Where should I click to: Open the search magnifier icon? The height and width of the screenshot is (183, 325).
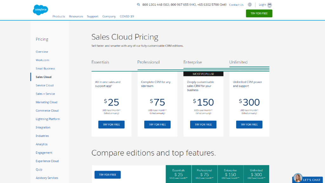click(138, 4)
